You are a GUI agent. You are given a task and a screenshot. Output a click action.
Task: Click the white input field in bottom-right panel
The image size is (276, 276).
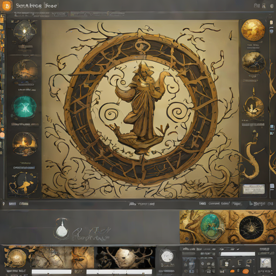coord(238,254)
